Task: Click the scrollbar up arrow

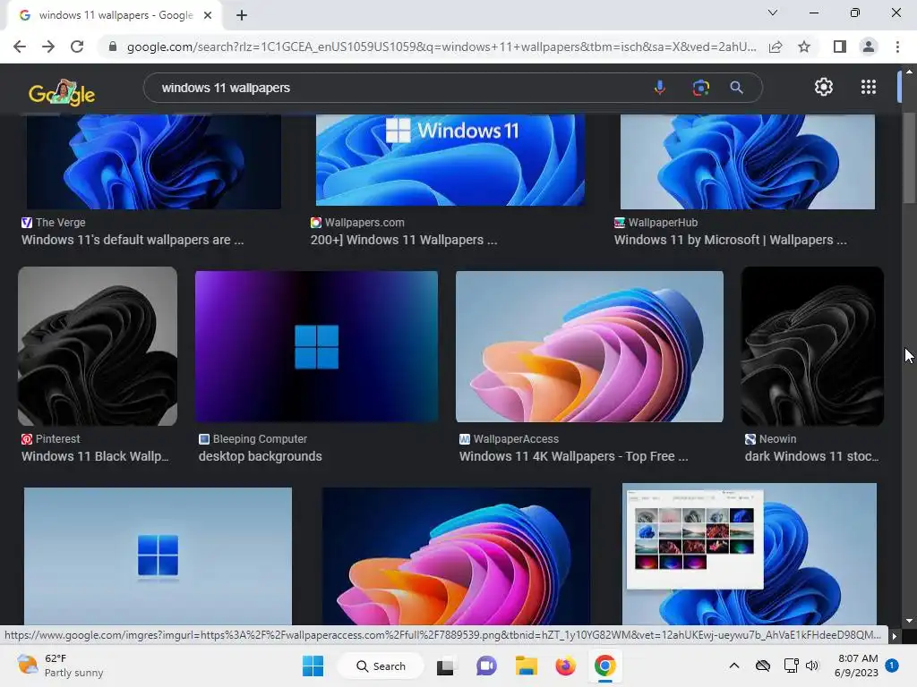Action: (x=909, y=72)
